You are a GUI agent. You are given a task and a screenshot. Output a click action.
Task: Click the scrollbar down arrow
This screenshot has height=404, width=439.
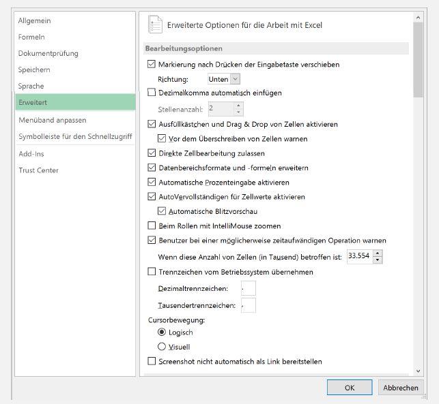coord(418,371)
